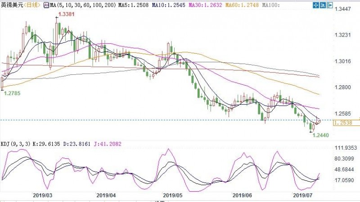Click the 1.3381 high price marker

(66, 14)
